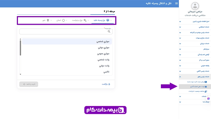Click the location pin icon beside شهر

(x=48, y=20)
